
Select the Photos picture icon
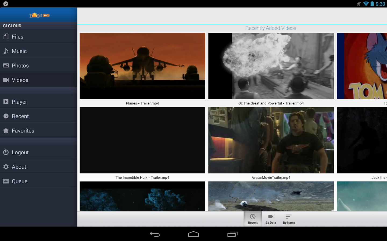click(6, 65)
